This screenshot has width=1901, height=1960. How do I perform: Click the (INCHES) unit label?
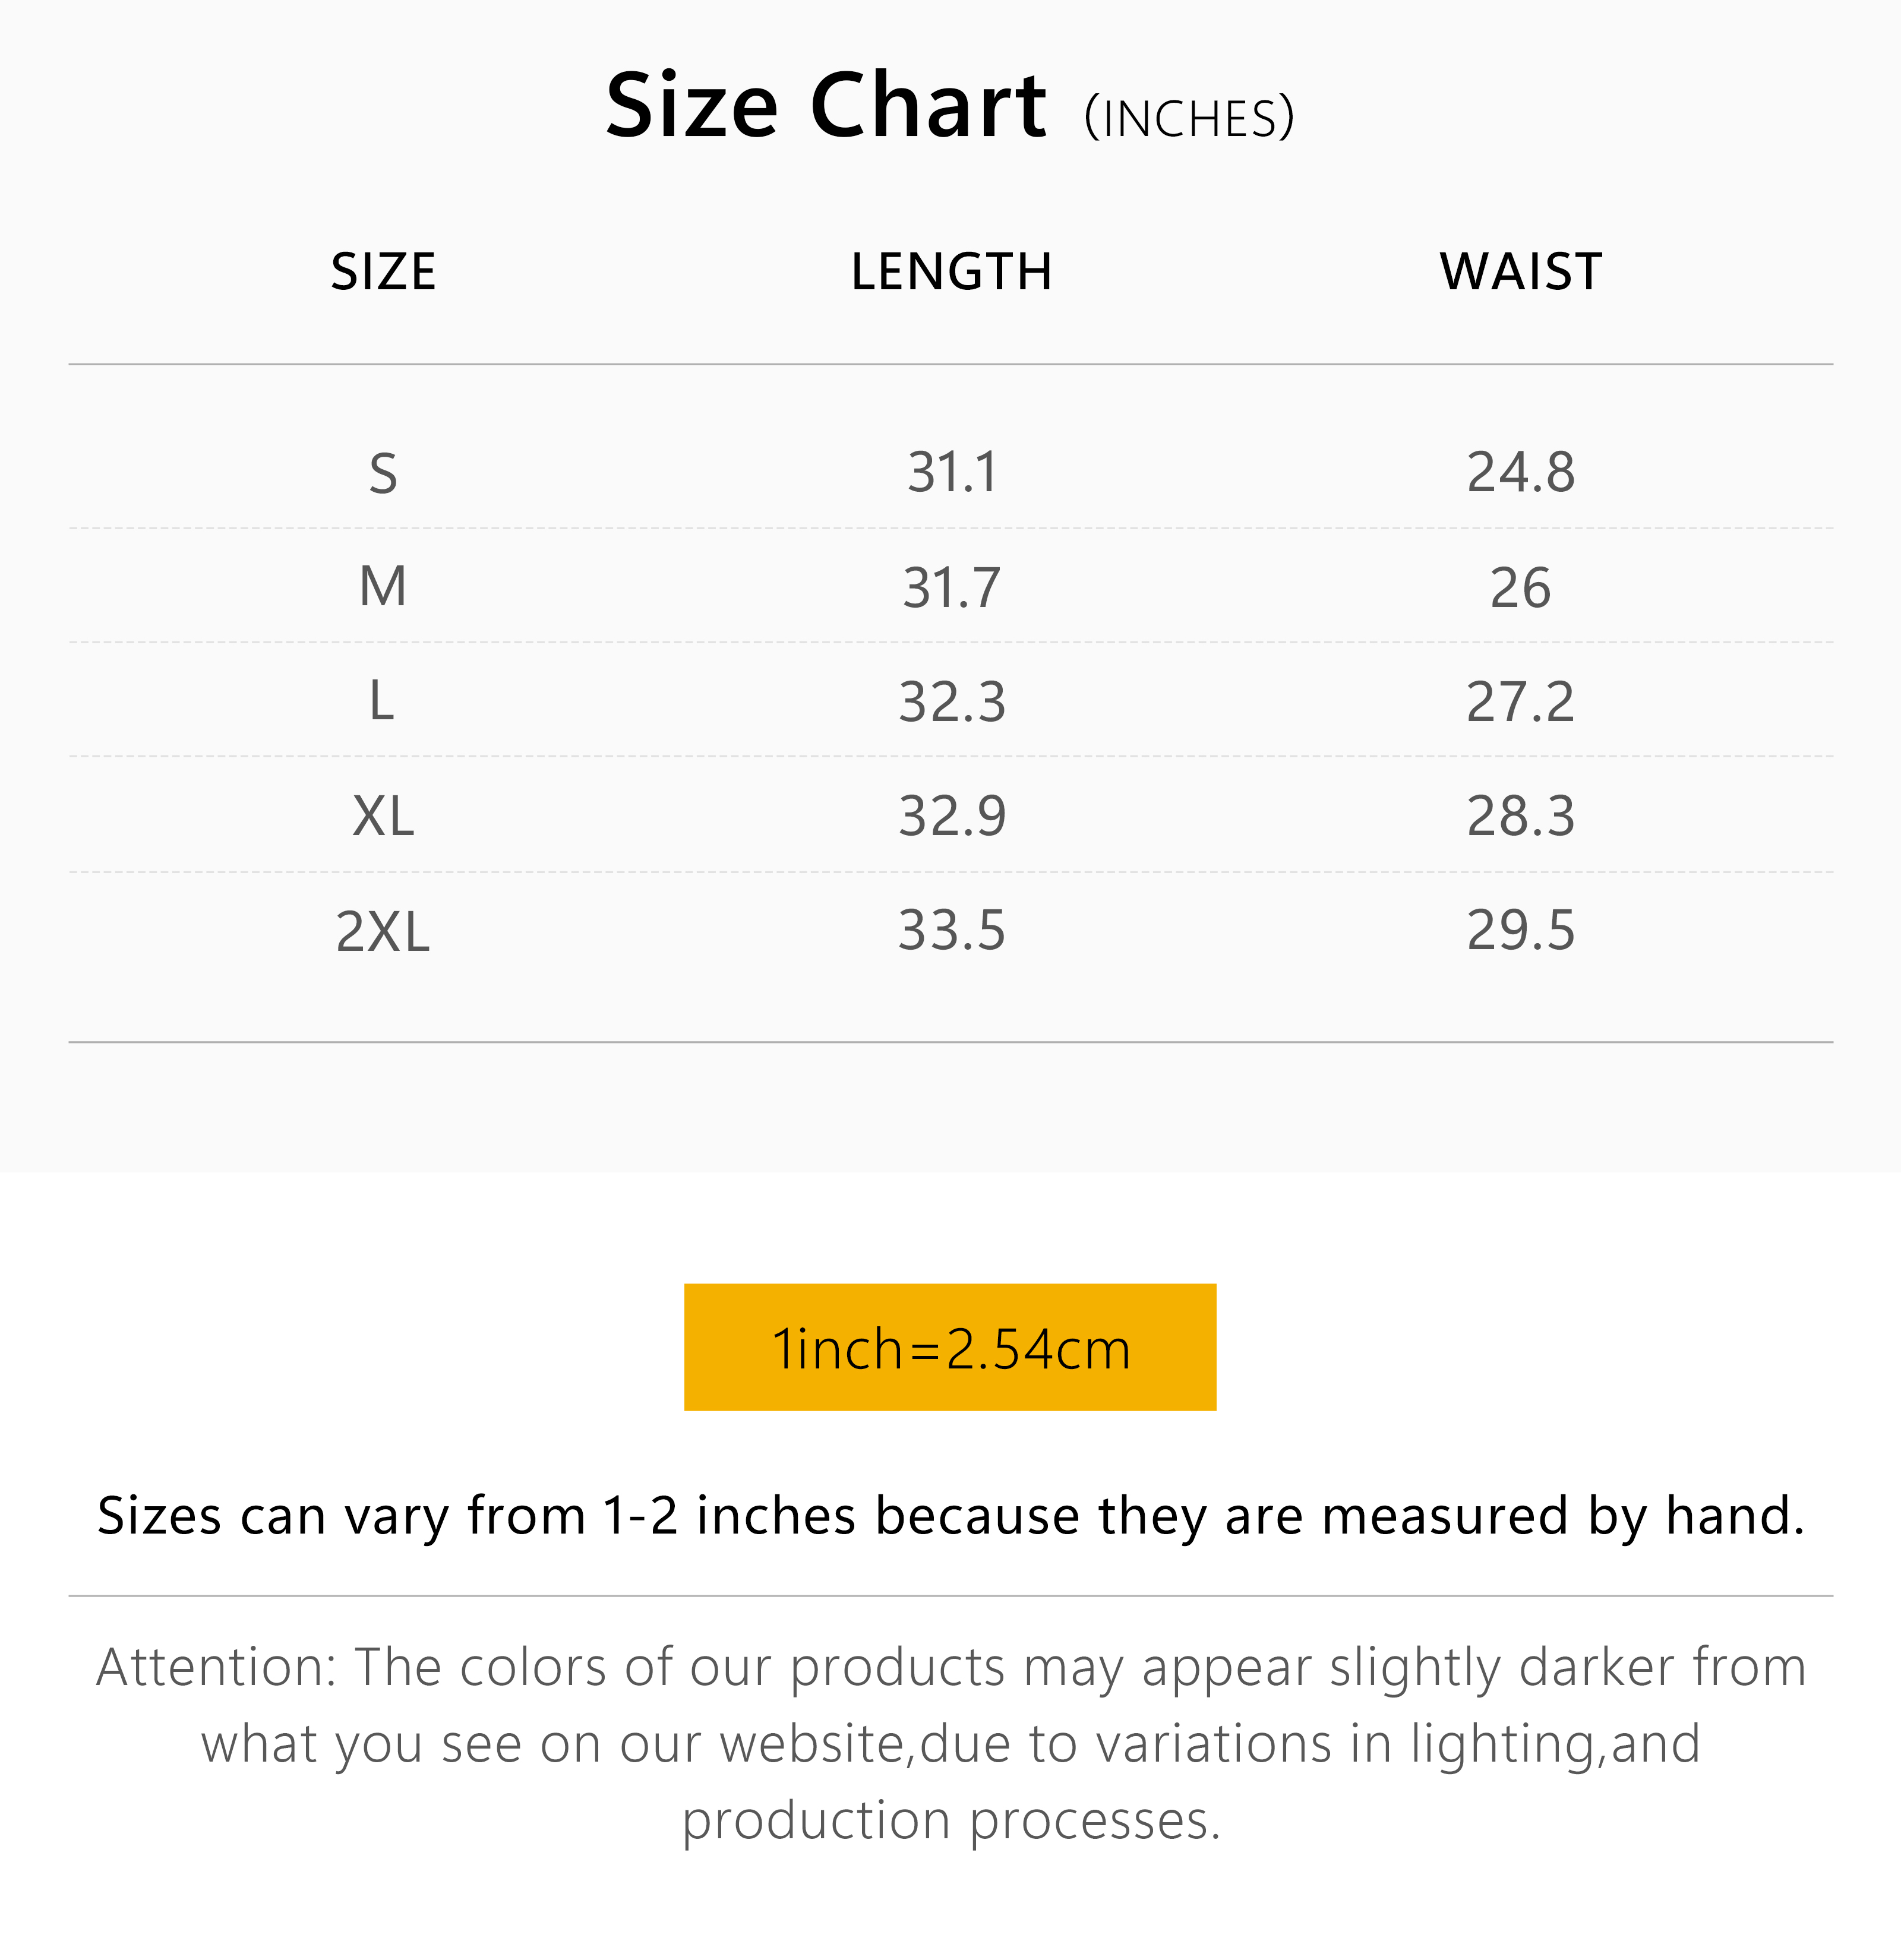1189,119
